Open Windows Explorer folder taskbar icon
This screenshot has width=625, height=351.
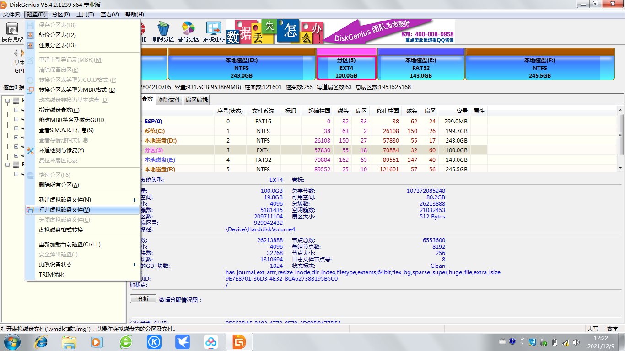coord(69,341)
